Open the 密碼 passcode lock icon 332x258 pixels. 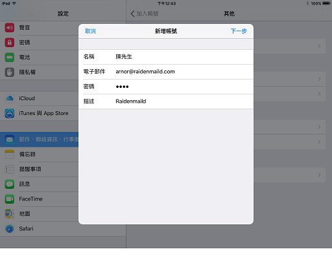point(10,43)
